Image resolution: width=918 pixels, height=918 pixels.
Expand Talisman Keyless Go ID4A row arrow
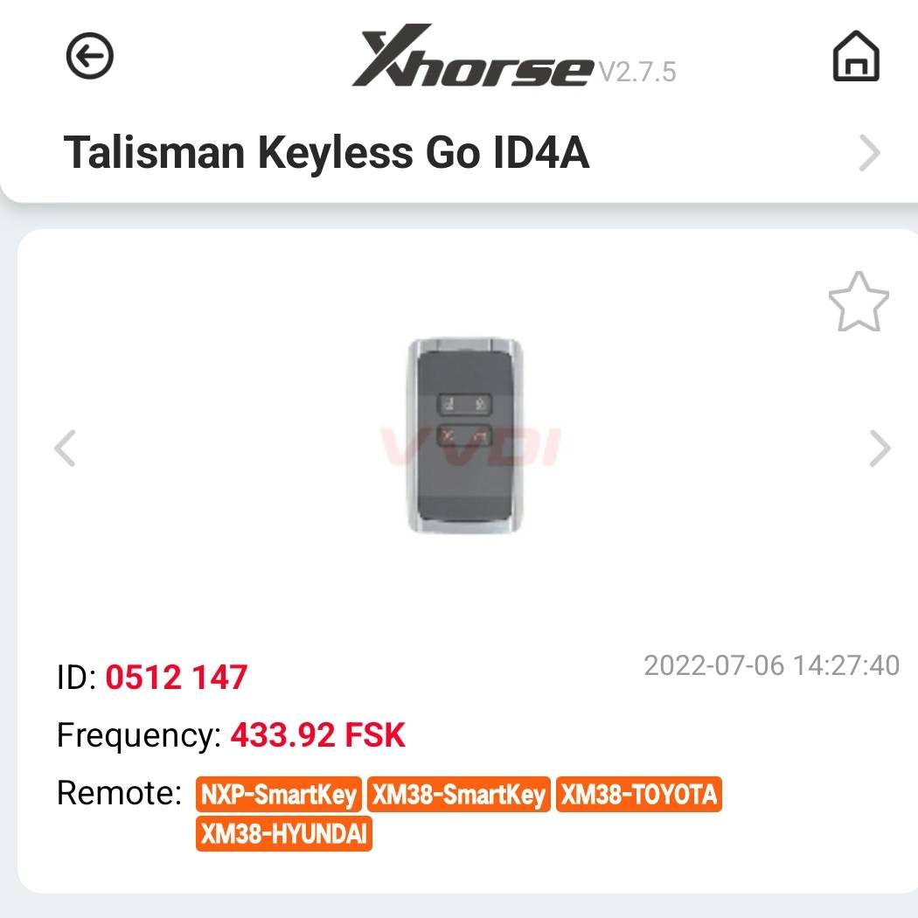point(869,153)
